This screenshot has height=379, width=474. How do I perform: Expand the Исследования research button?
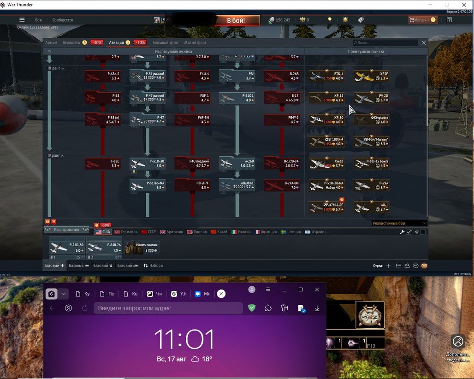pyautogui.click(x=66, y=230)
